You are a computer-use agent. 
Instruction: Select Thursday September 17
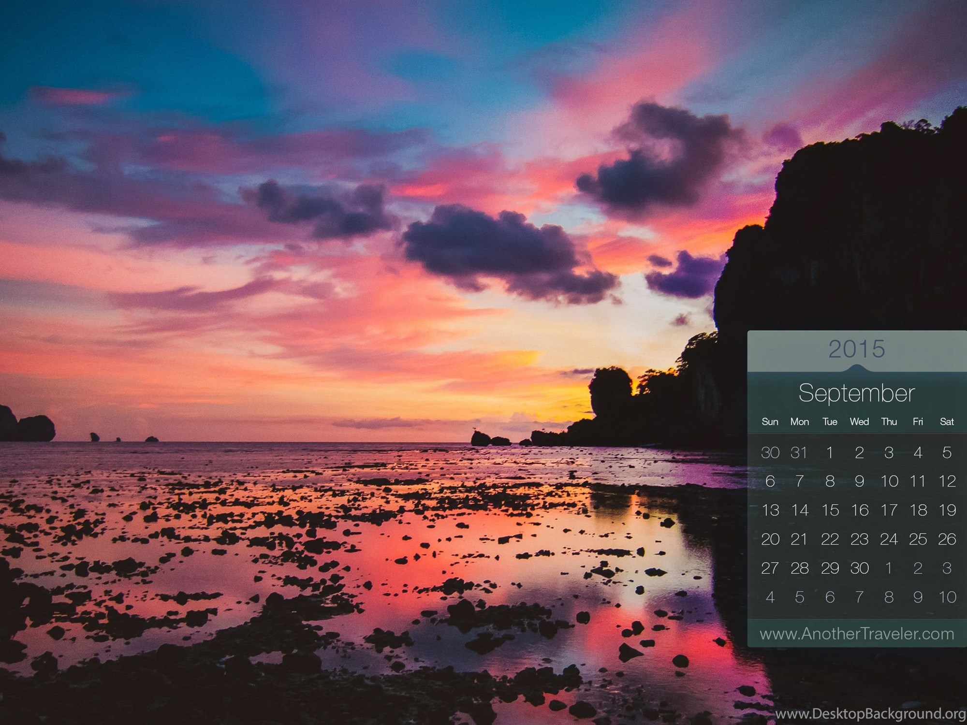[x=889, y=510]
